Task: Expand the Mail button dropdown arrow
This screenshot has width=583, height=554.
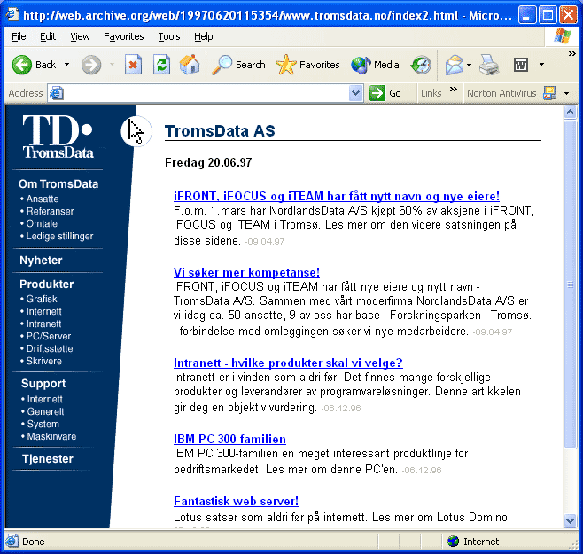Action: pyautogui.click(x=469, y=65)
